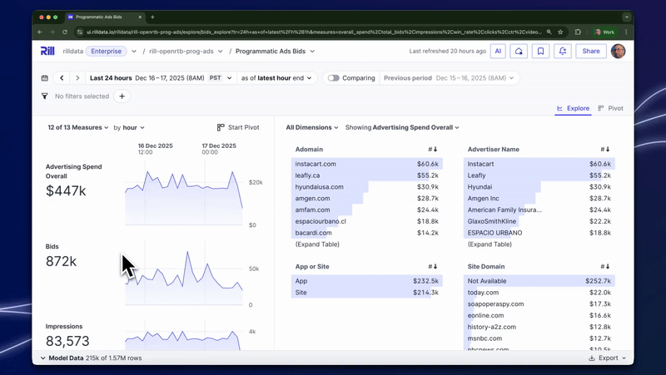Sort Adomain table by value column

coord(432,150)
